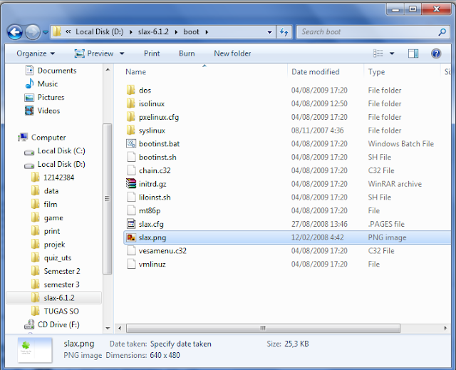Image resolution: width=456 pixels, height=370 pixels.
Task: Open Documents library in navigation pane
Action: coord(51,71)
